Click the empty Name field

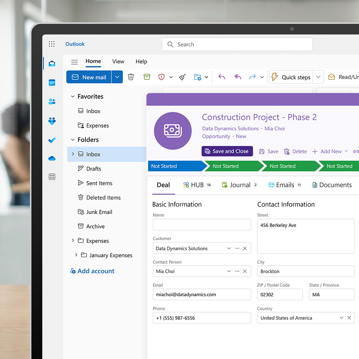[x=202, y=225]
